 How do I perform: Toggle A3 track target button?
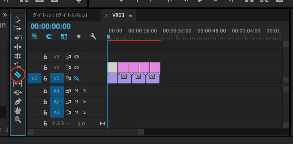[x=57, y=113]
